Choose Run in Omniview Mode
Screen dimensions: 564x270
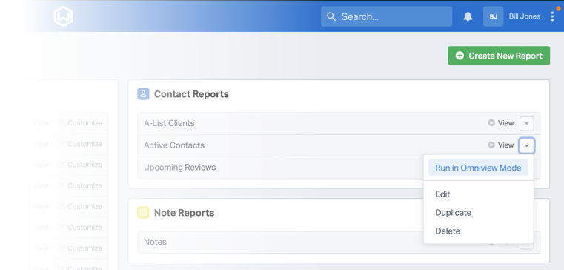click(x=478, y=168)
